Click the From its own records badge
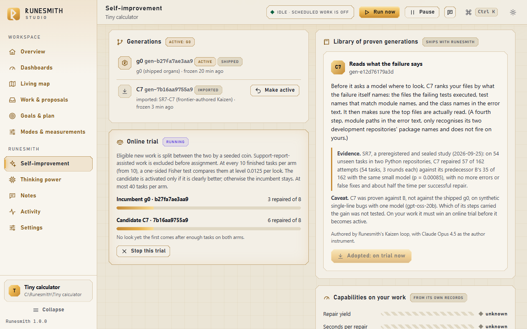The height and width of the screenshot is (329, 527). [x=438, y=298]
